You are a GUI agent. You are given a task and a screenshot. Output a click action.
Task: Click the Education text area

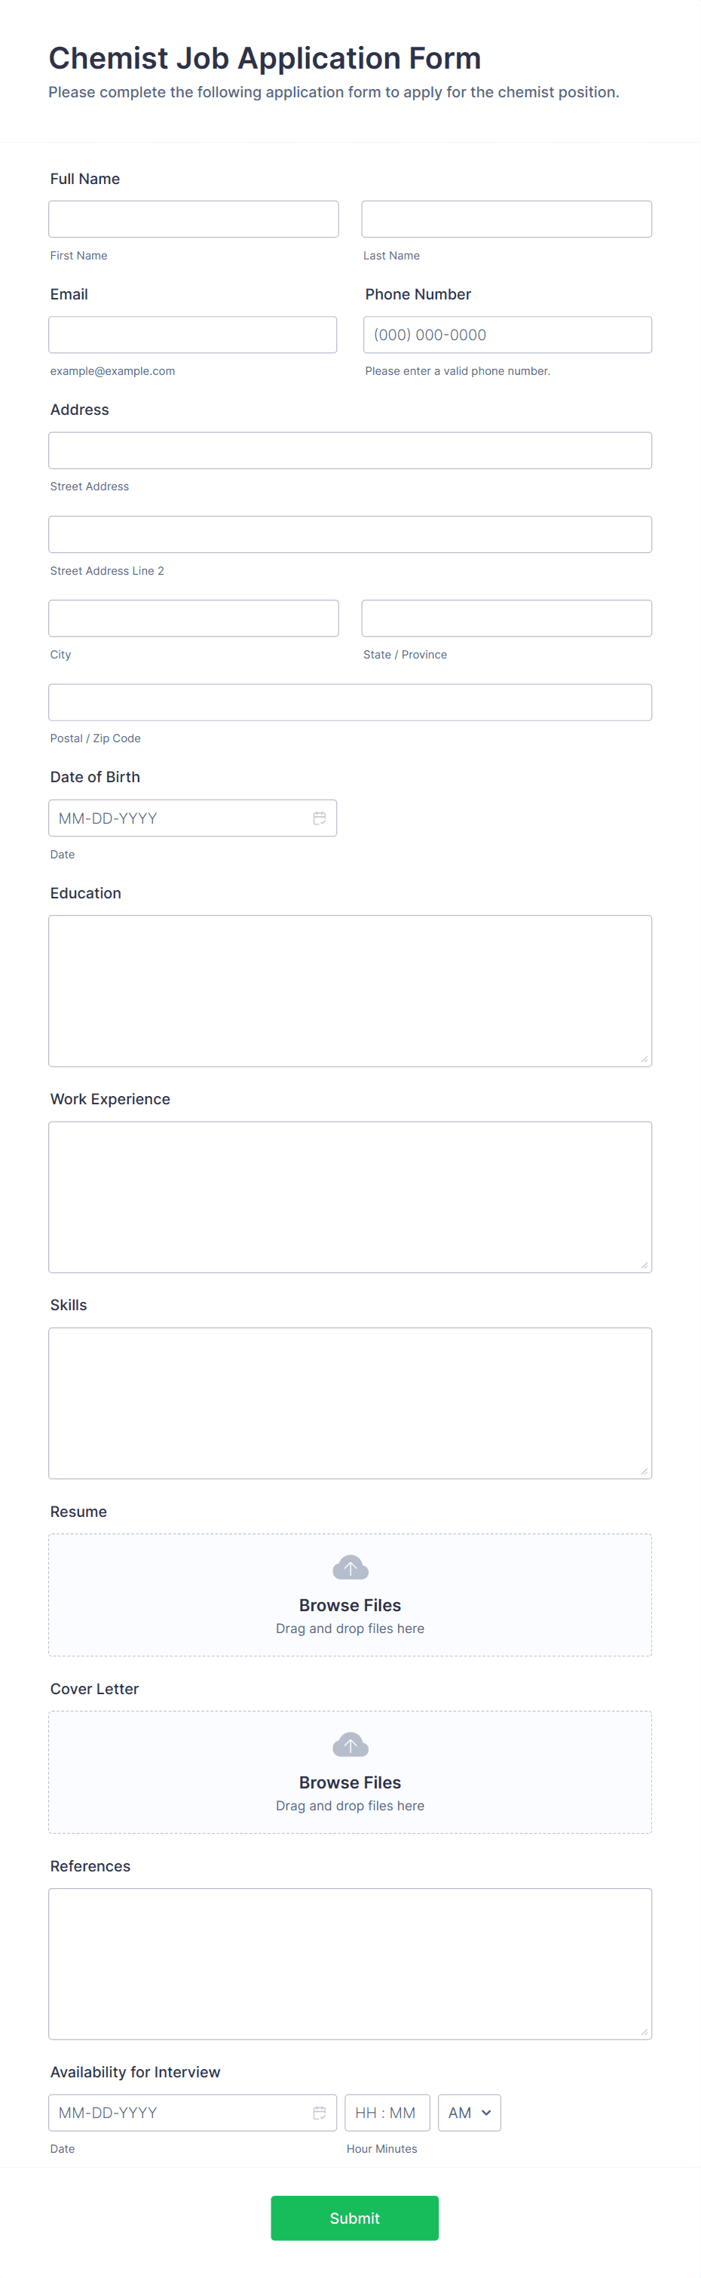tap(350, 990)
